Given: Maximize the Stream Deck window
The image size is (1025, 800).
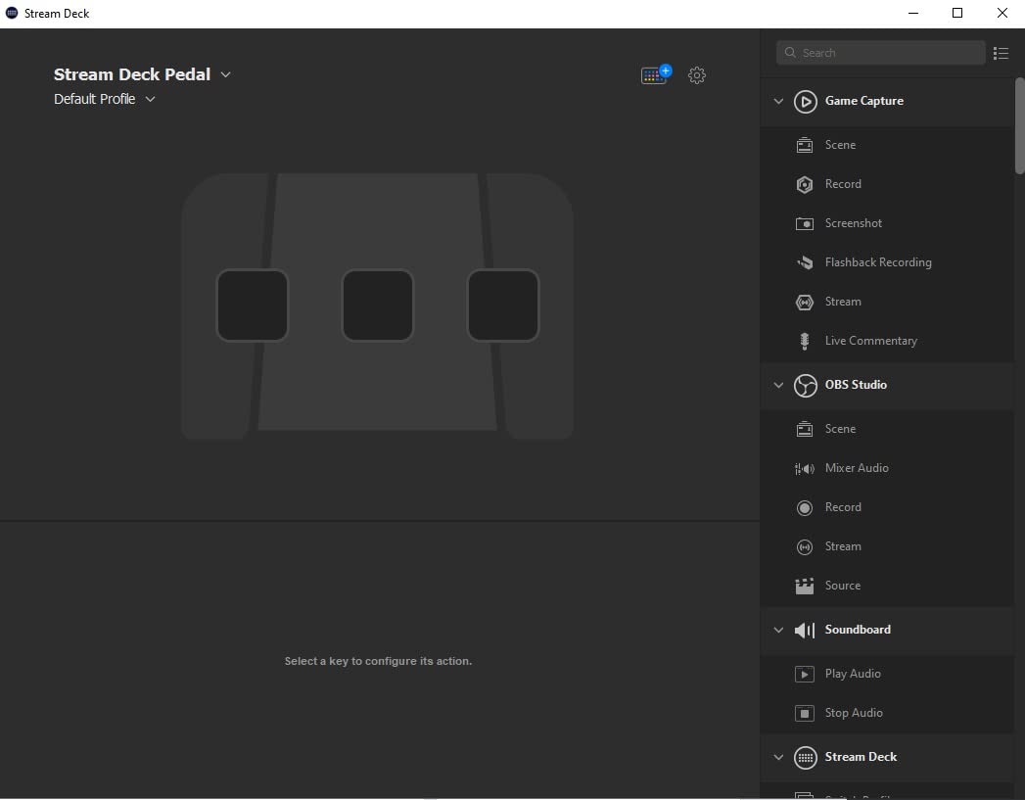Looking at the screenshot, I should (957, 13).
